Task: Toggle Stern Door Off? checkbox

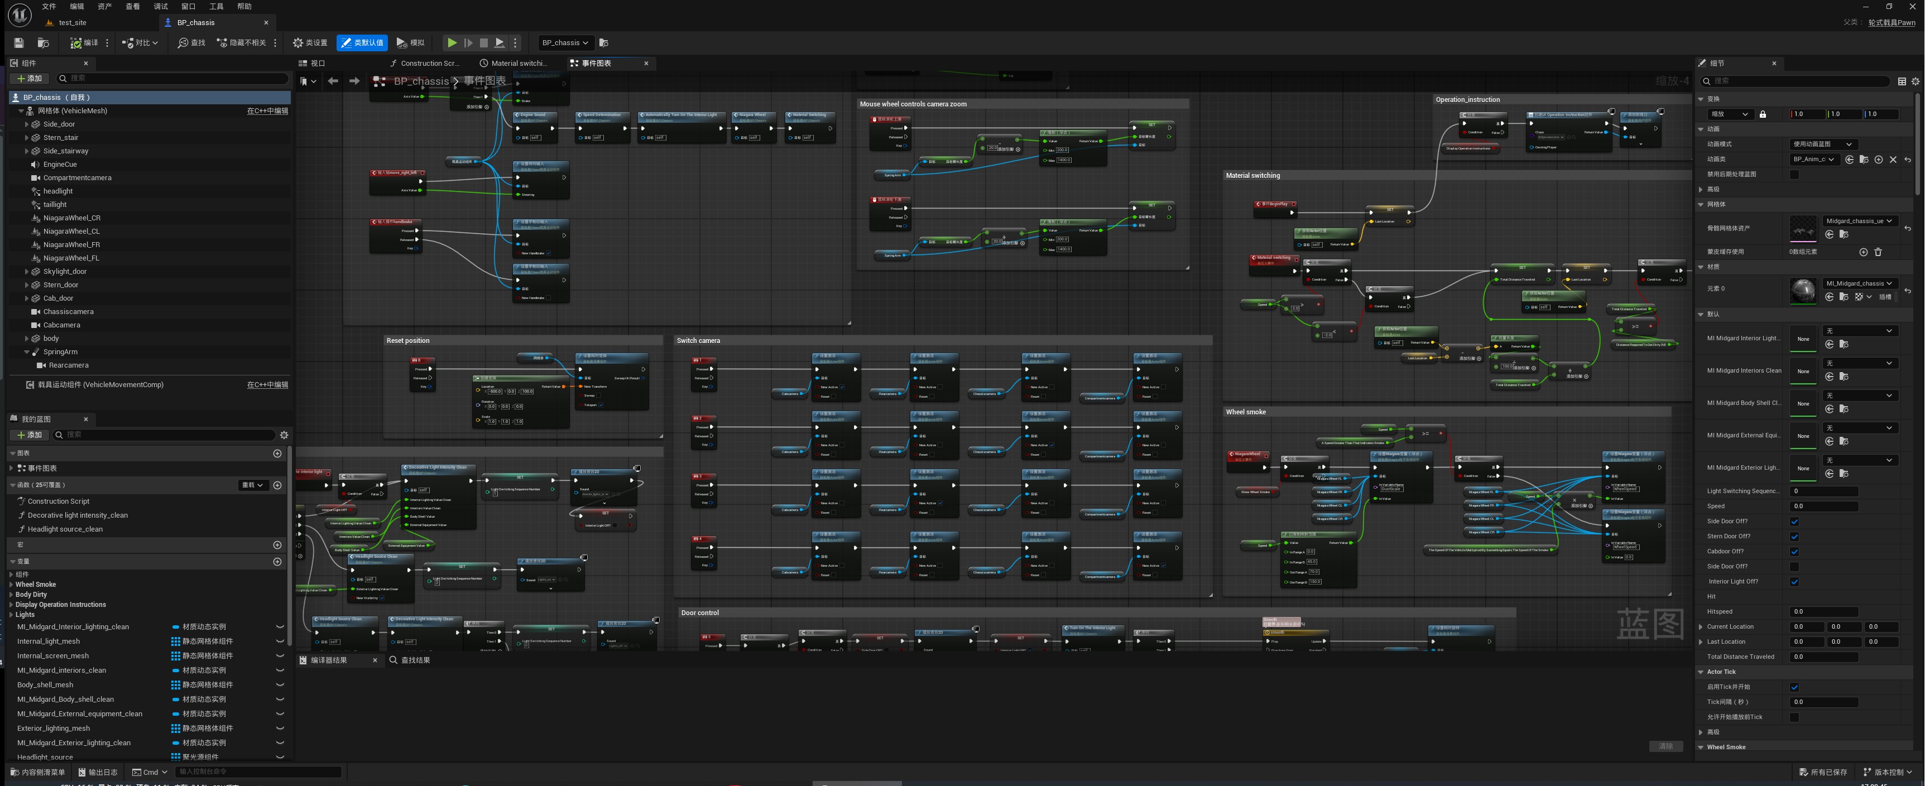Action: [x=1794, y=537]
